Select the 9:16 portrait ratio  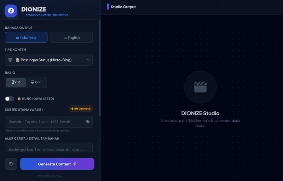pos(16,82)
